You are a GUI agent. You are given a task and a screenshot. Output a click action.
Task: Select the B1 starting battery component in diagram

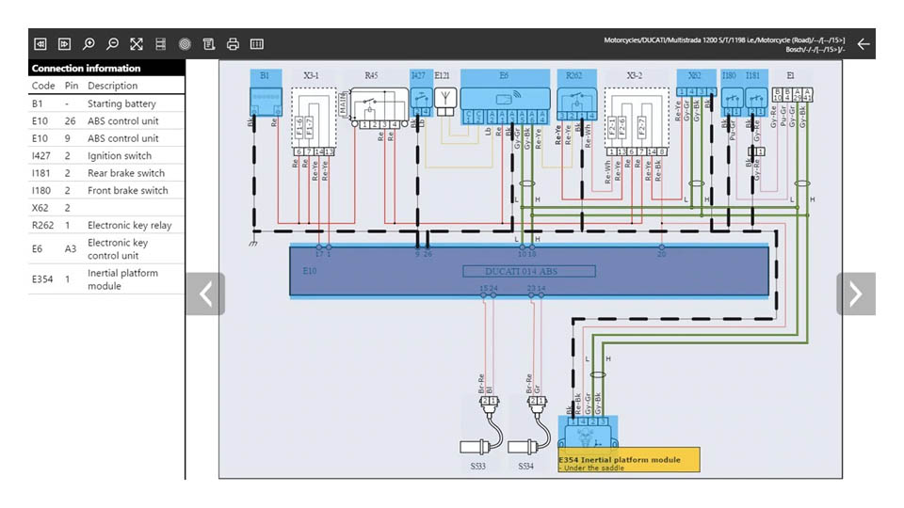[266, 101]
